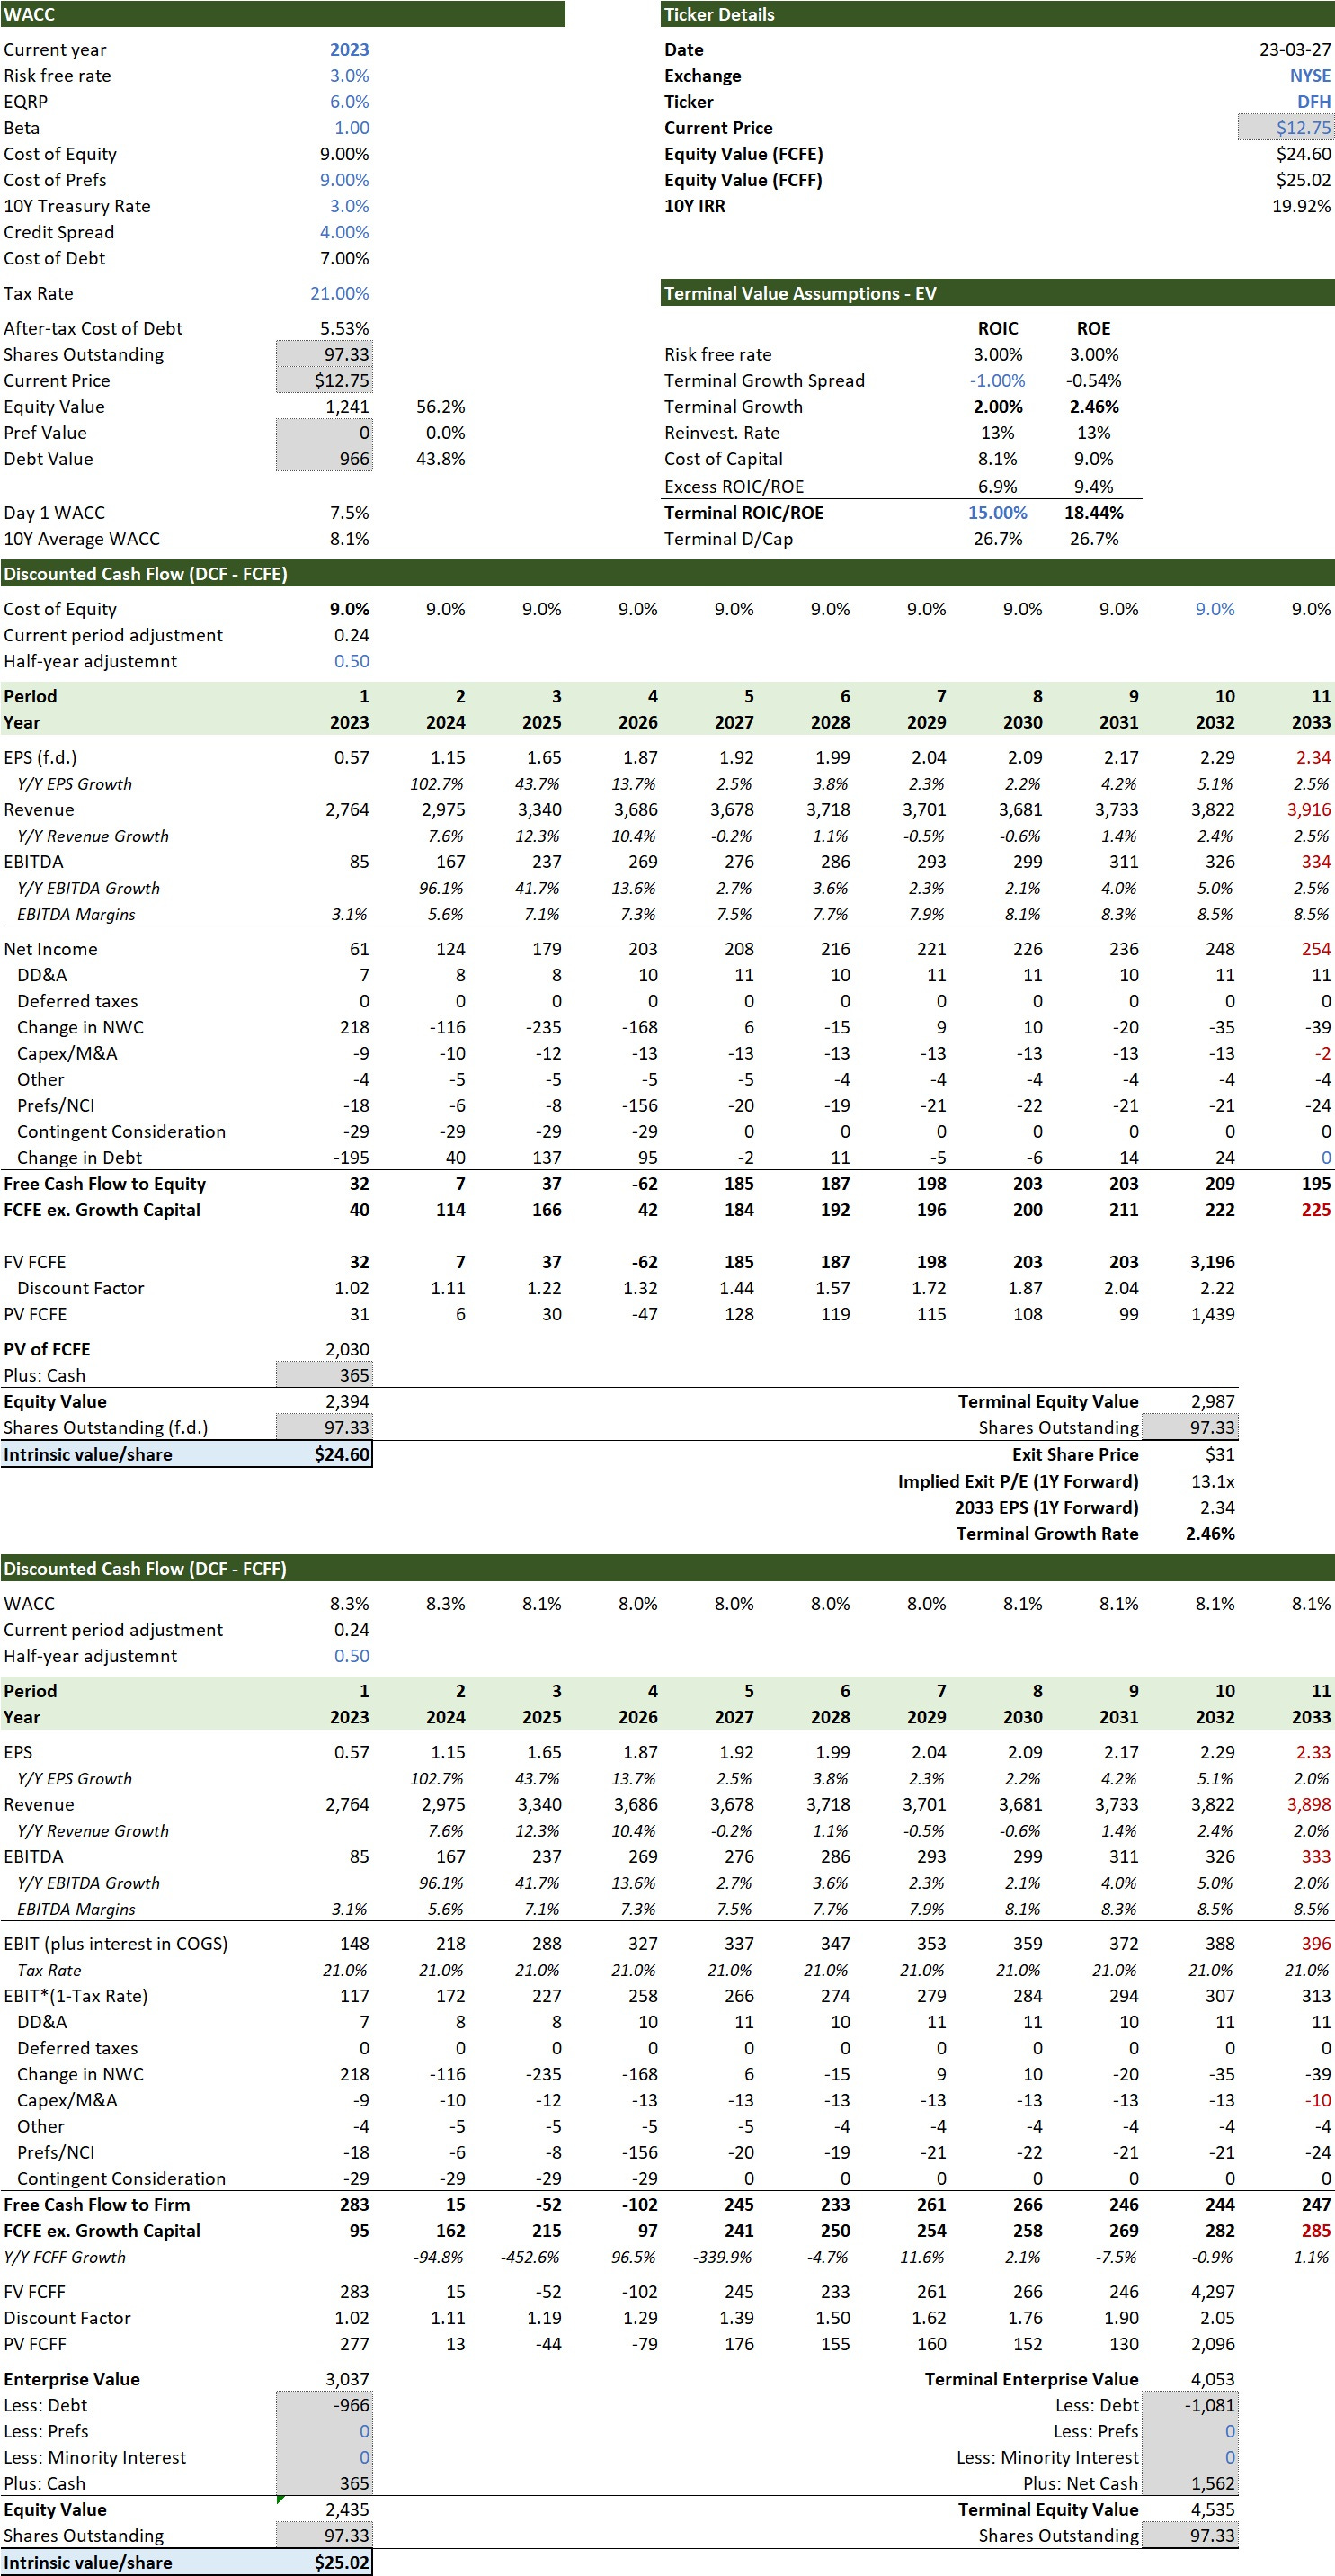Select the Debt Value 966 input cell

pyautogui.click(x=324, y=458)
